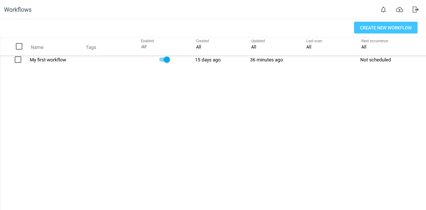The height and width of the screenshot is (210, 426).
Task: Disable the My first workflow toggle
Action: tap(165, 60)
